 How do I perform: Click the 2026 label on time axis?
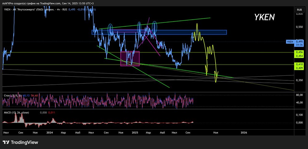[x=244, y=132]
